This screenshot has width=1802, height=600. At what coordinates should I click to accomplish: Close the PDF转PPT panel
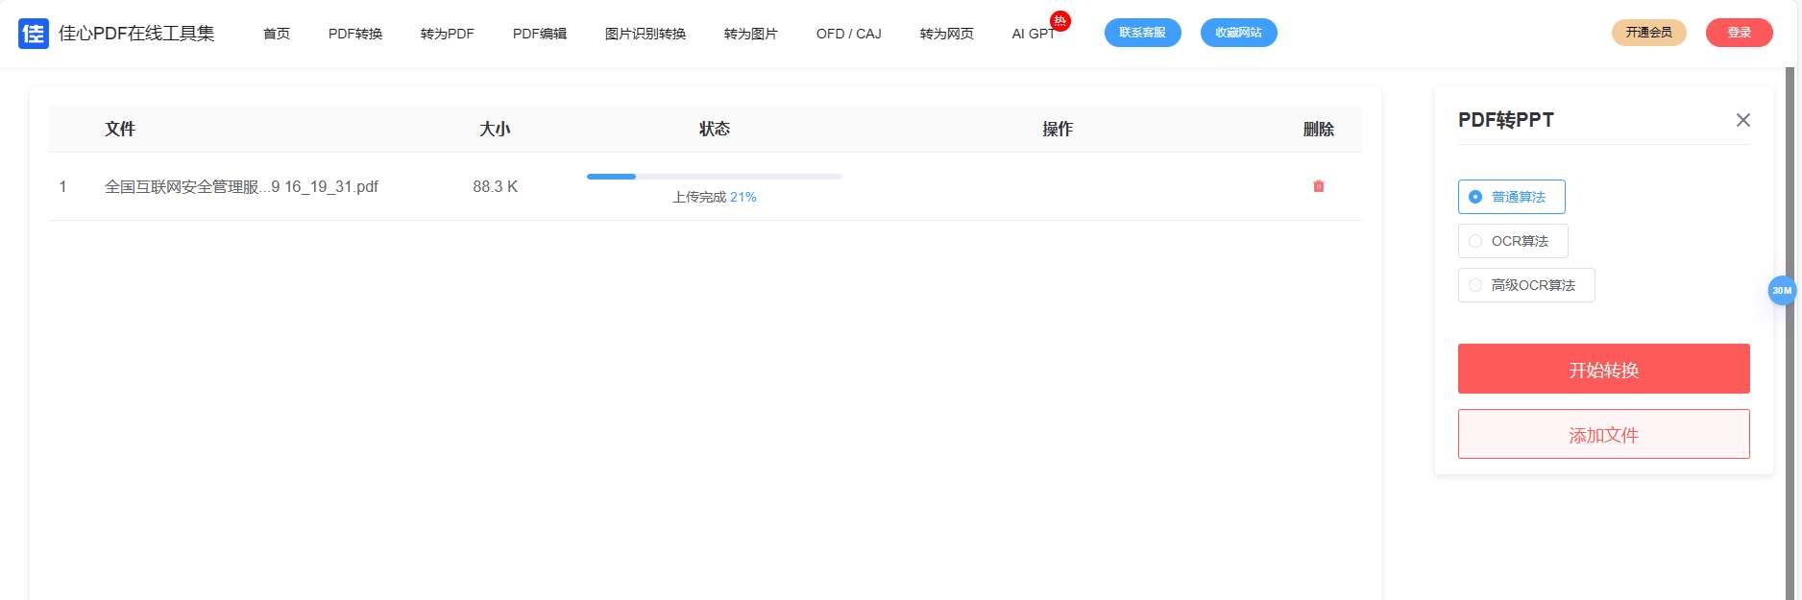pyautogui.click(x=1743, y=120)
